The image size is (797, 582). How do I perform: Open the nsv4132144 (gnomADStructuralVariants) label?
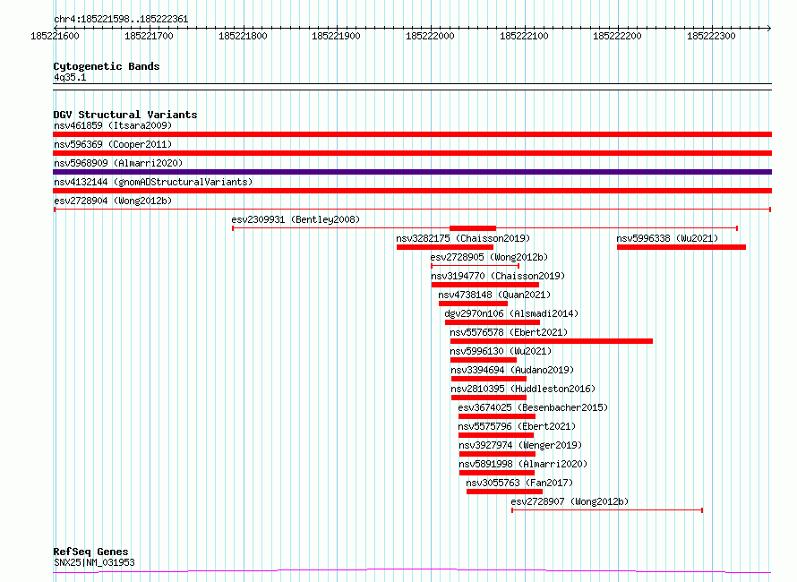click(153, 182)
